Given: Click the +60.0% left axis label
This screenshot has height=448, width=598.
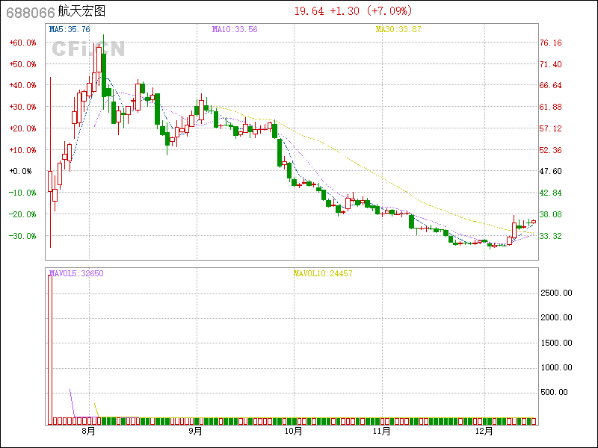Looking at the screenshot, I should click(22, 43).
